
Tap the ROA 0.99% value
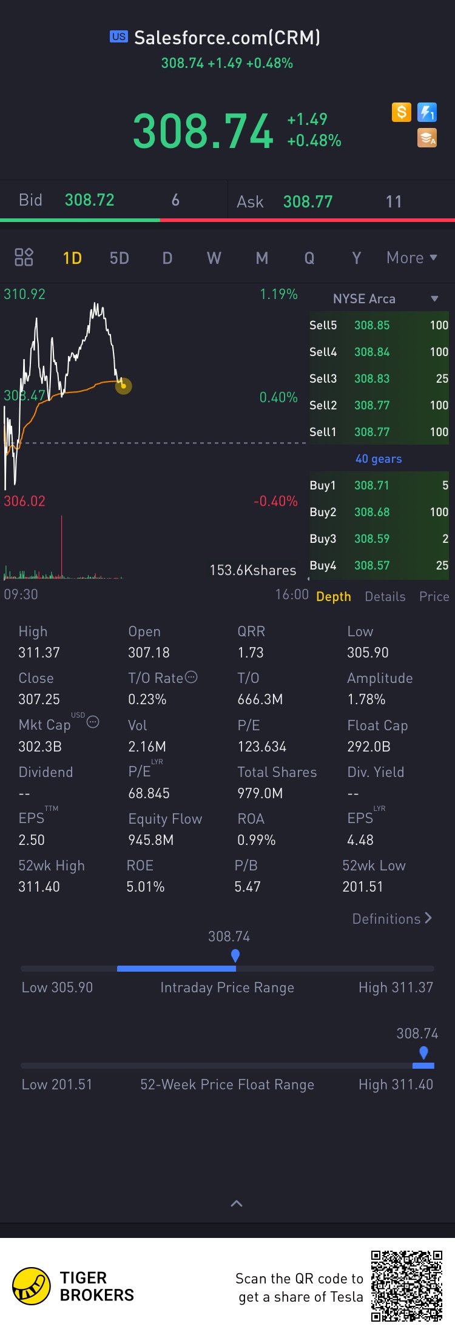coord(257,840)
